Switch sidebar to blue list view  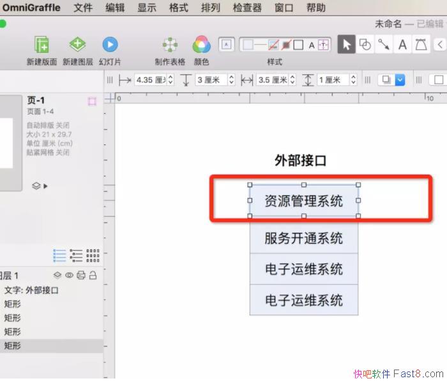coord(59,255)
